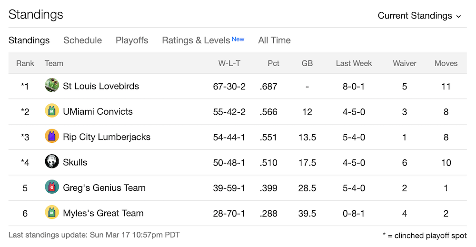The width and height of the screenshot is (476, 247).
Task: Visit the Rip City Lumberjacks team link
Action: [x=107, y=137]
